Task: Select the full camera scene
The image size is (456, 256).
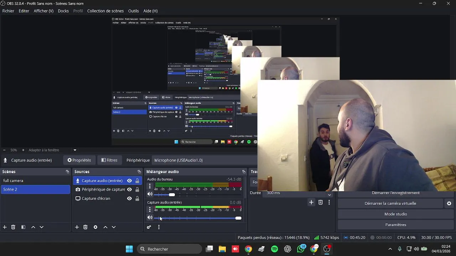Action: pyautogui.click(x=35, y=181)
